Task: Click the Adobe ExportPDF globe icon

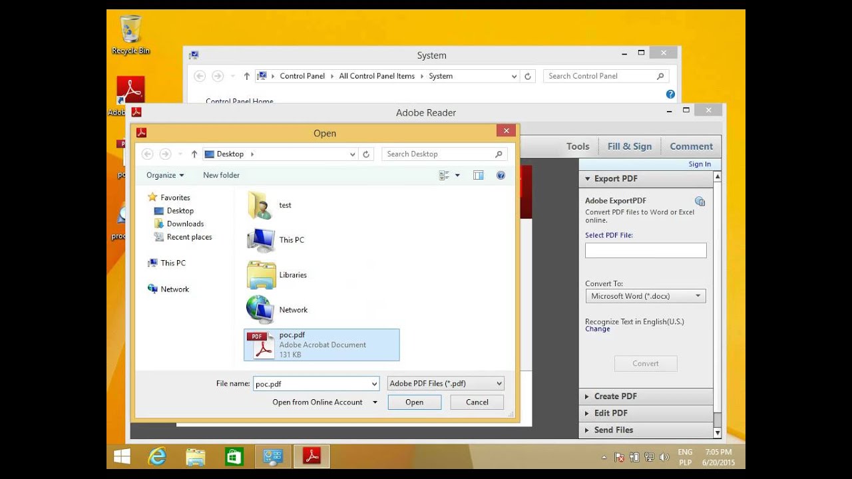Action: click(700, 202)
